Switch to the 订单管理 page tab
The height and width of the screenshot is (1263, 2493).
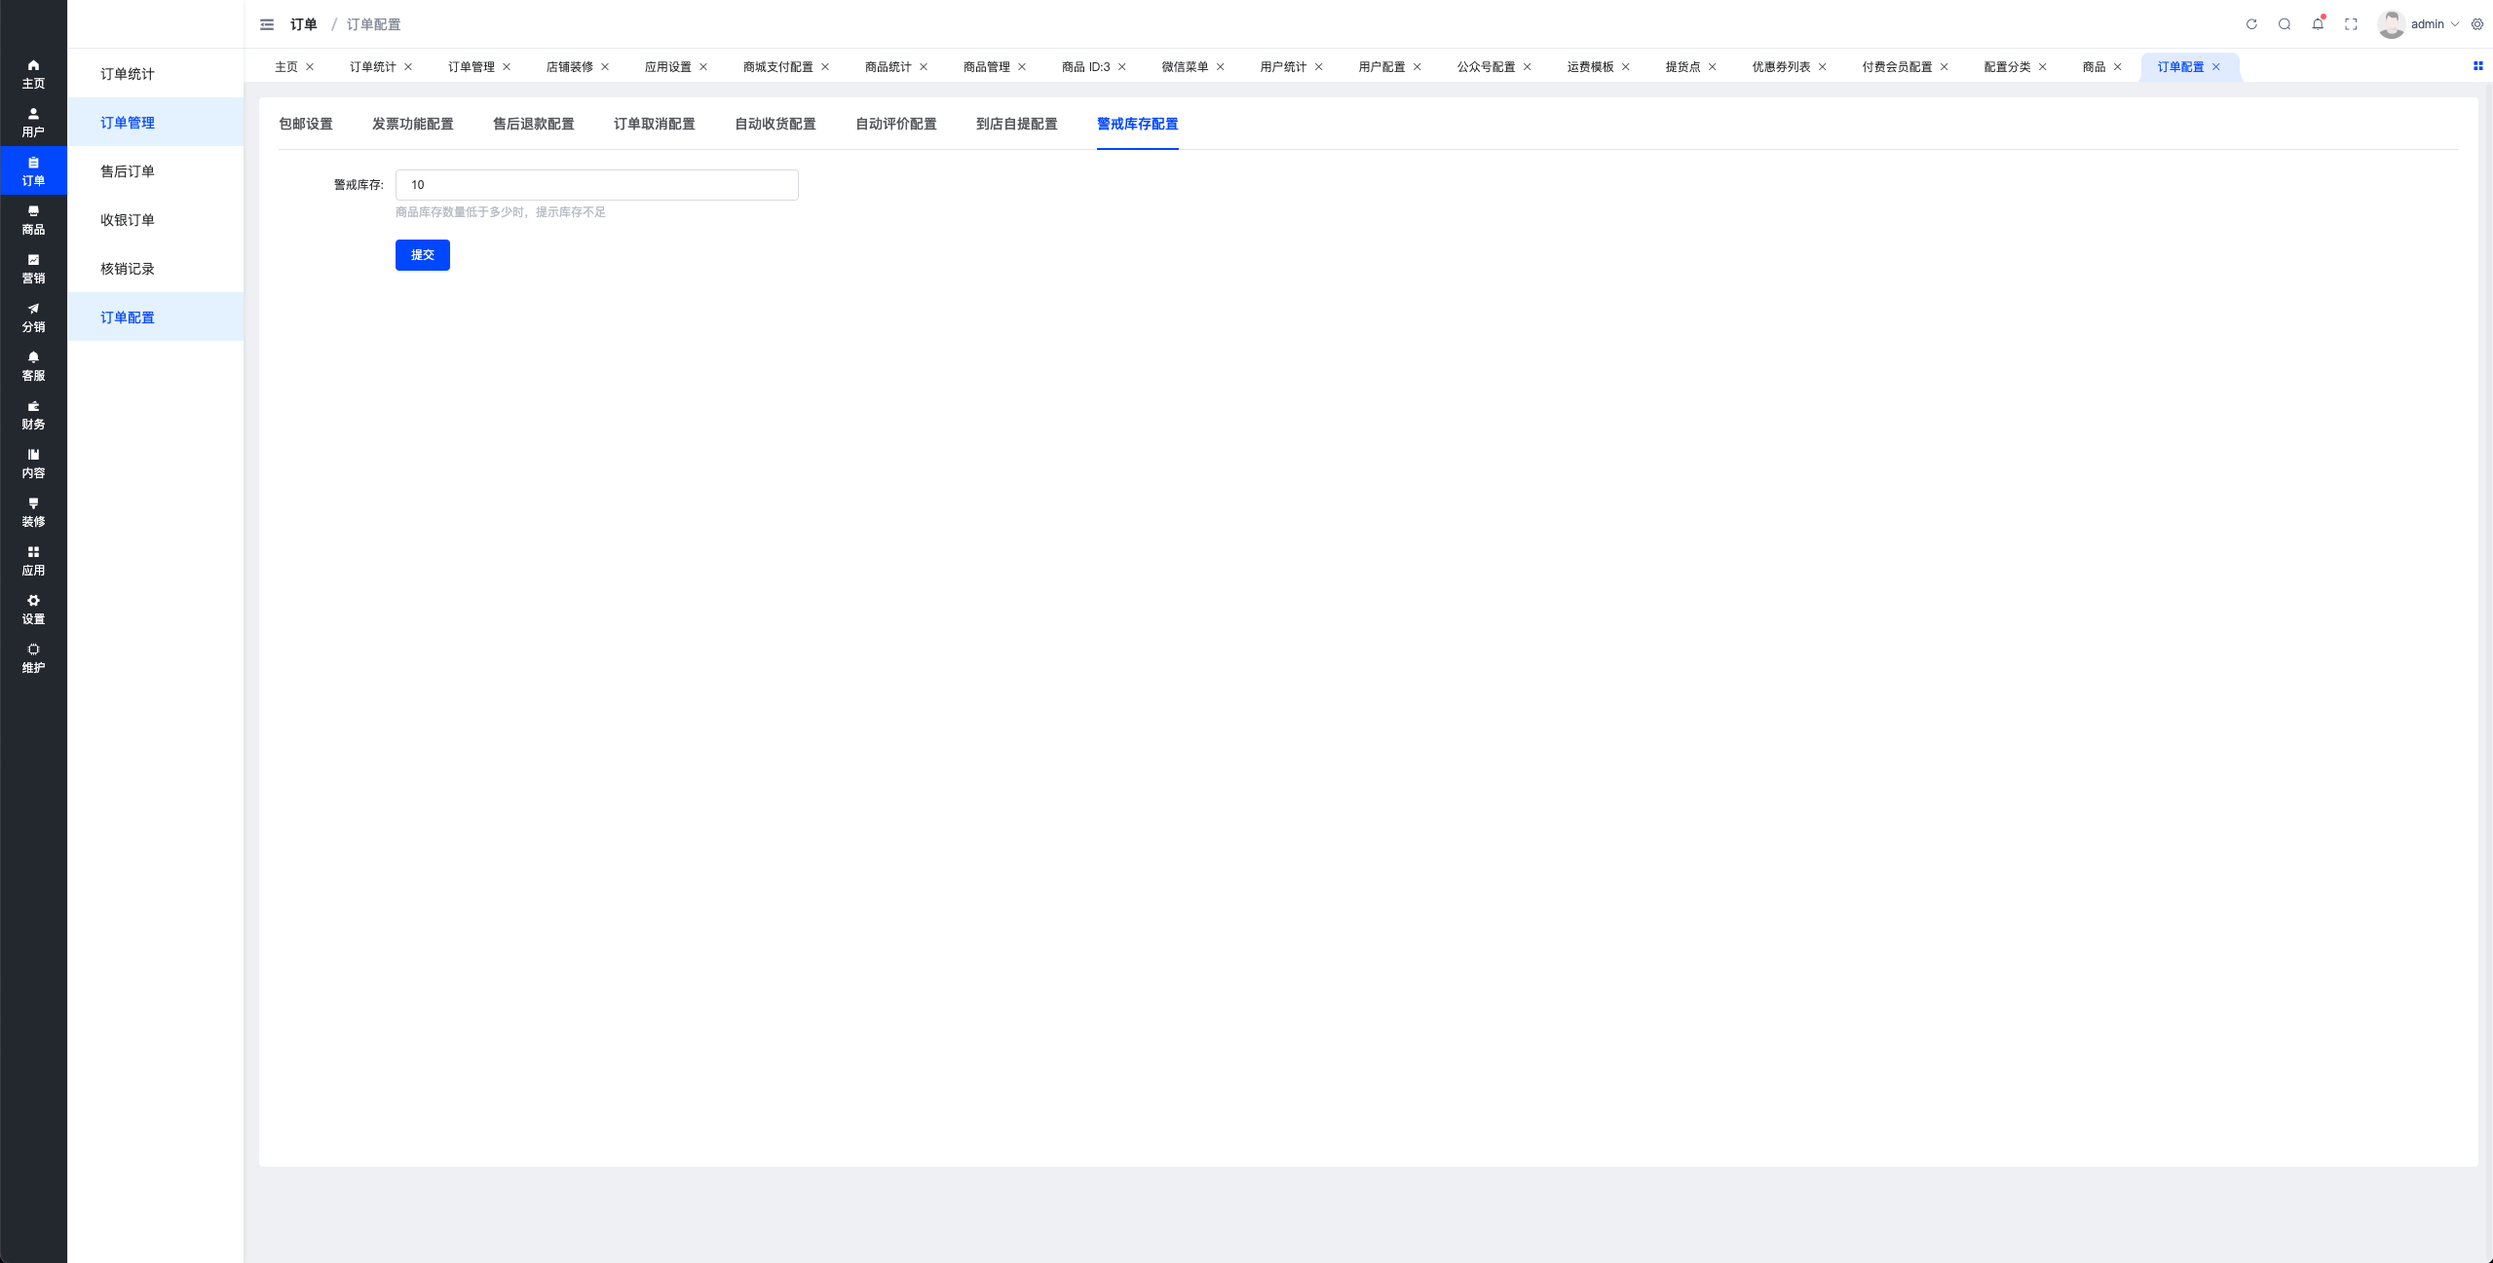tap(472, 66)
